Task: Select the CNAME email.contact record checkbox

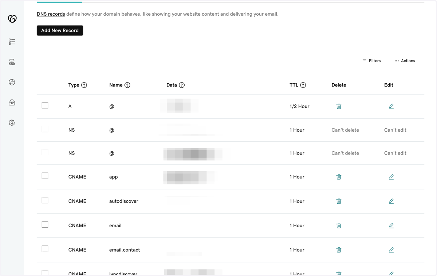Action: pyautogui.click(x=45, y=249)
